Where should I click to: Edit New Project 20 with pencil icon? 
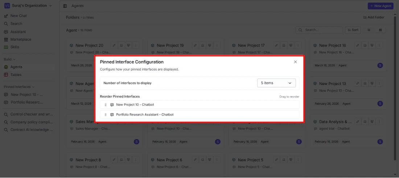click(x=114, y=45)
